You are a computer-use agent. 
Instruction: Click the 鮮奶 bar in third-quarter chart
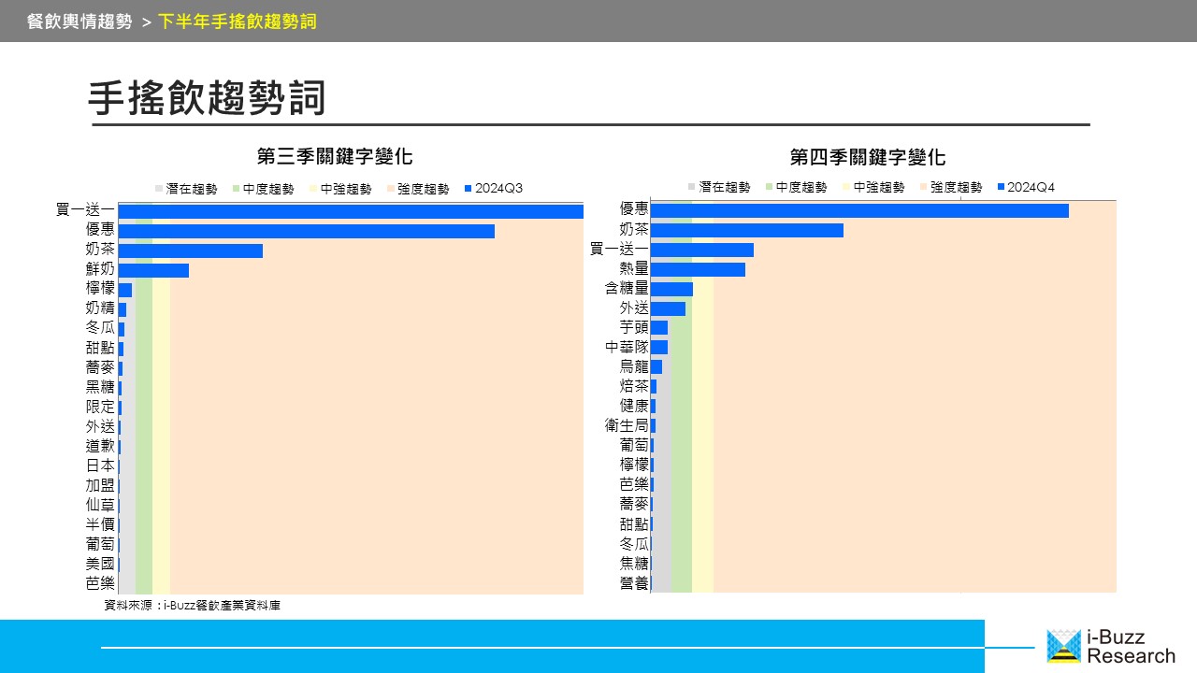(153, 270)
